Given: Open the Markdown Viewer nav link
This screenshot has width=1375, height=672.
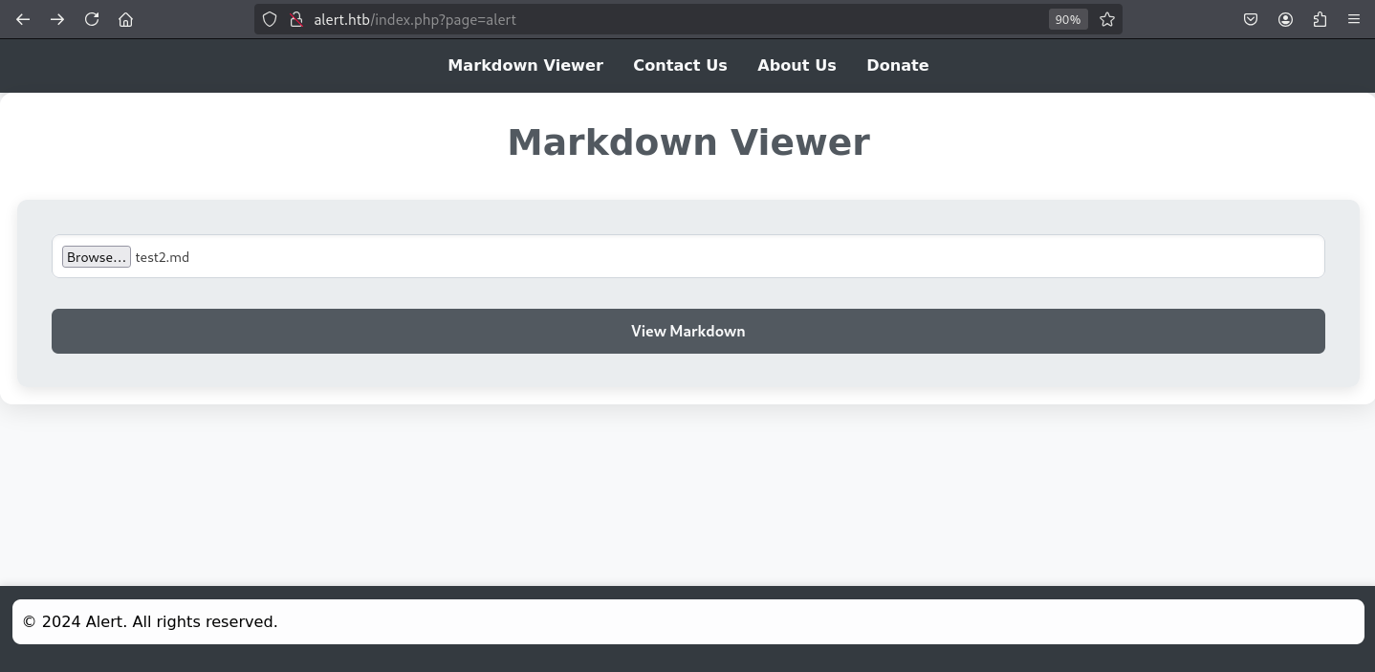Looking at the screenshot, I should 525,65.
